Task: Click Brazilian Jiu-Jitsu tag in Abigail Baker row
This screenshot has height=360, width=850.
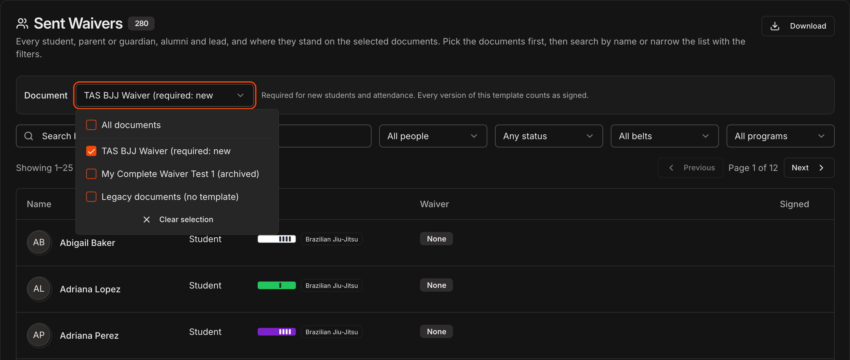Action: point(331,239)
